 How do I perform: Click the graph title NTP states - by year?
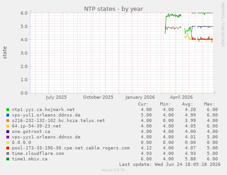[113, 9]
